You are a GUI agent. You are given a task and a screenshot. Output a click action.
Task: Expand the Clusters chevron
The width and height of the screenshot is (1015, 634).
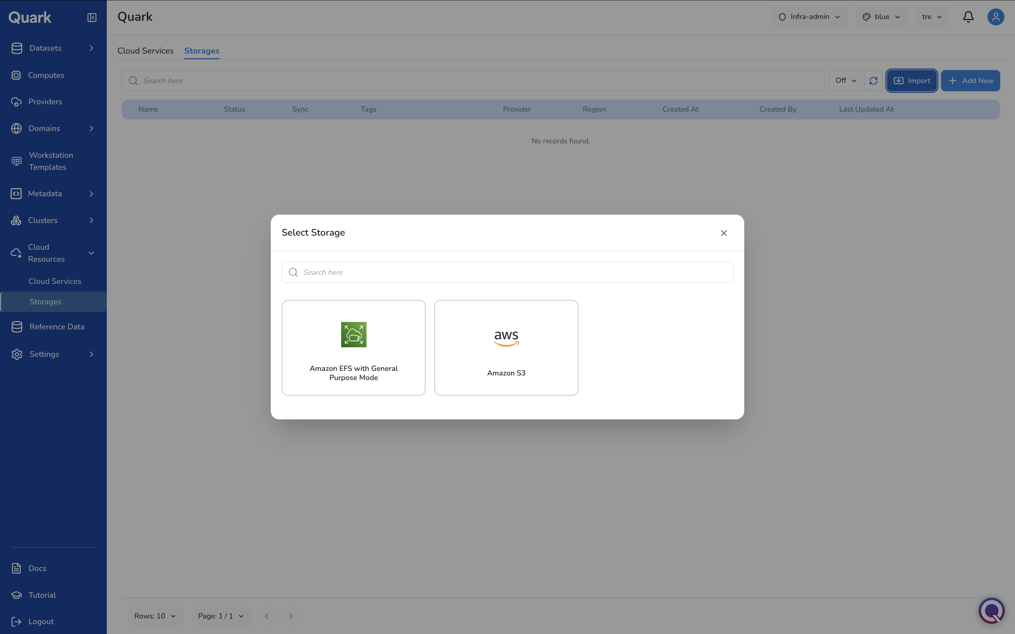pyautogui.click(x=91, y=220)
